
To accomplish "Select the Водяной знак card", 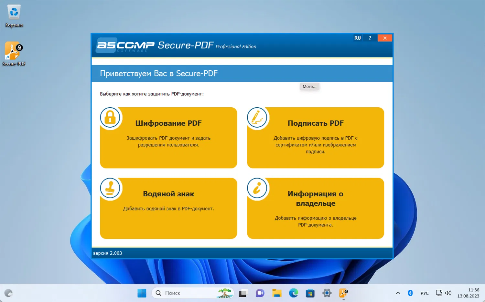I will point(168,208).
